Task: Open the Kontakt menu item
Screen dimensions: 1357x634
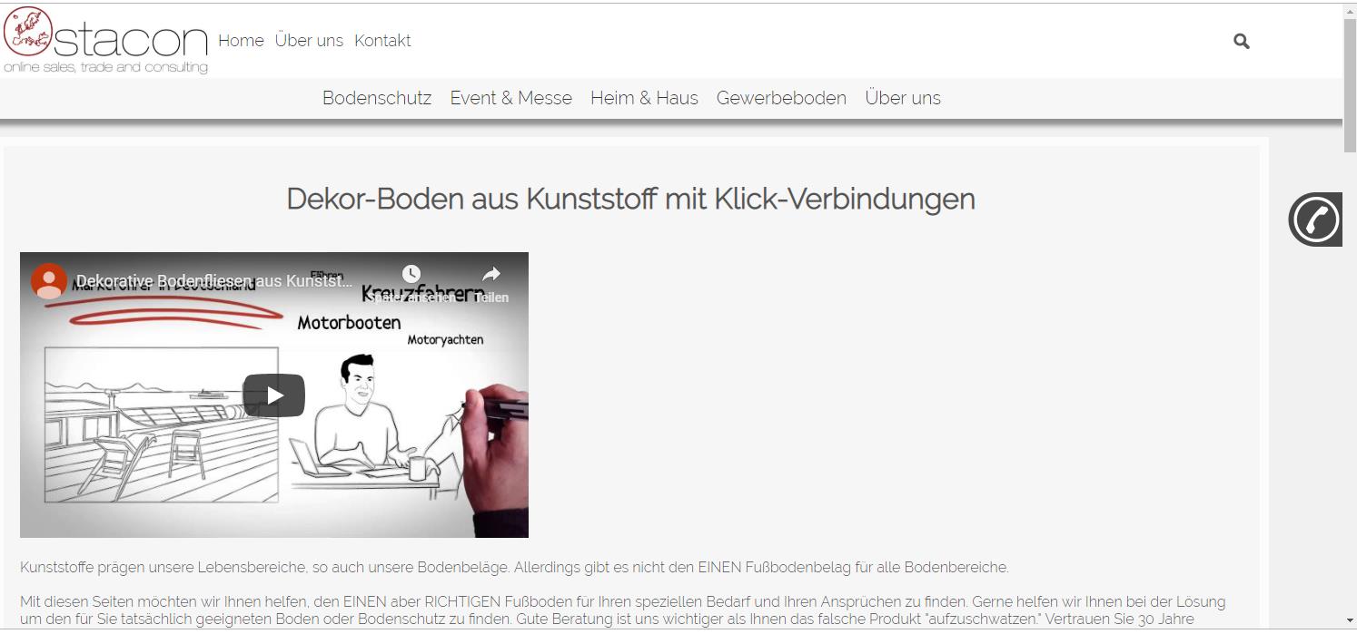Action: click(x=382, y=40)
